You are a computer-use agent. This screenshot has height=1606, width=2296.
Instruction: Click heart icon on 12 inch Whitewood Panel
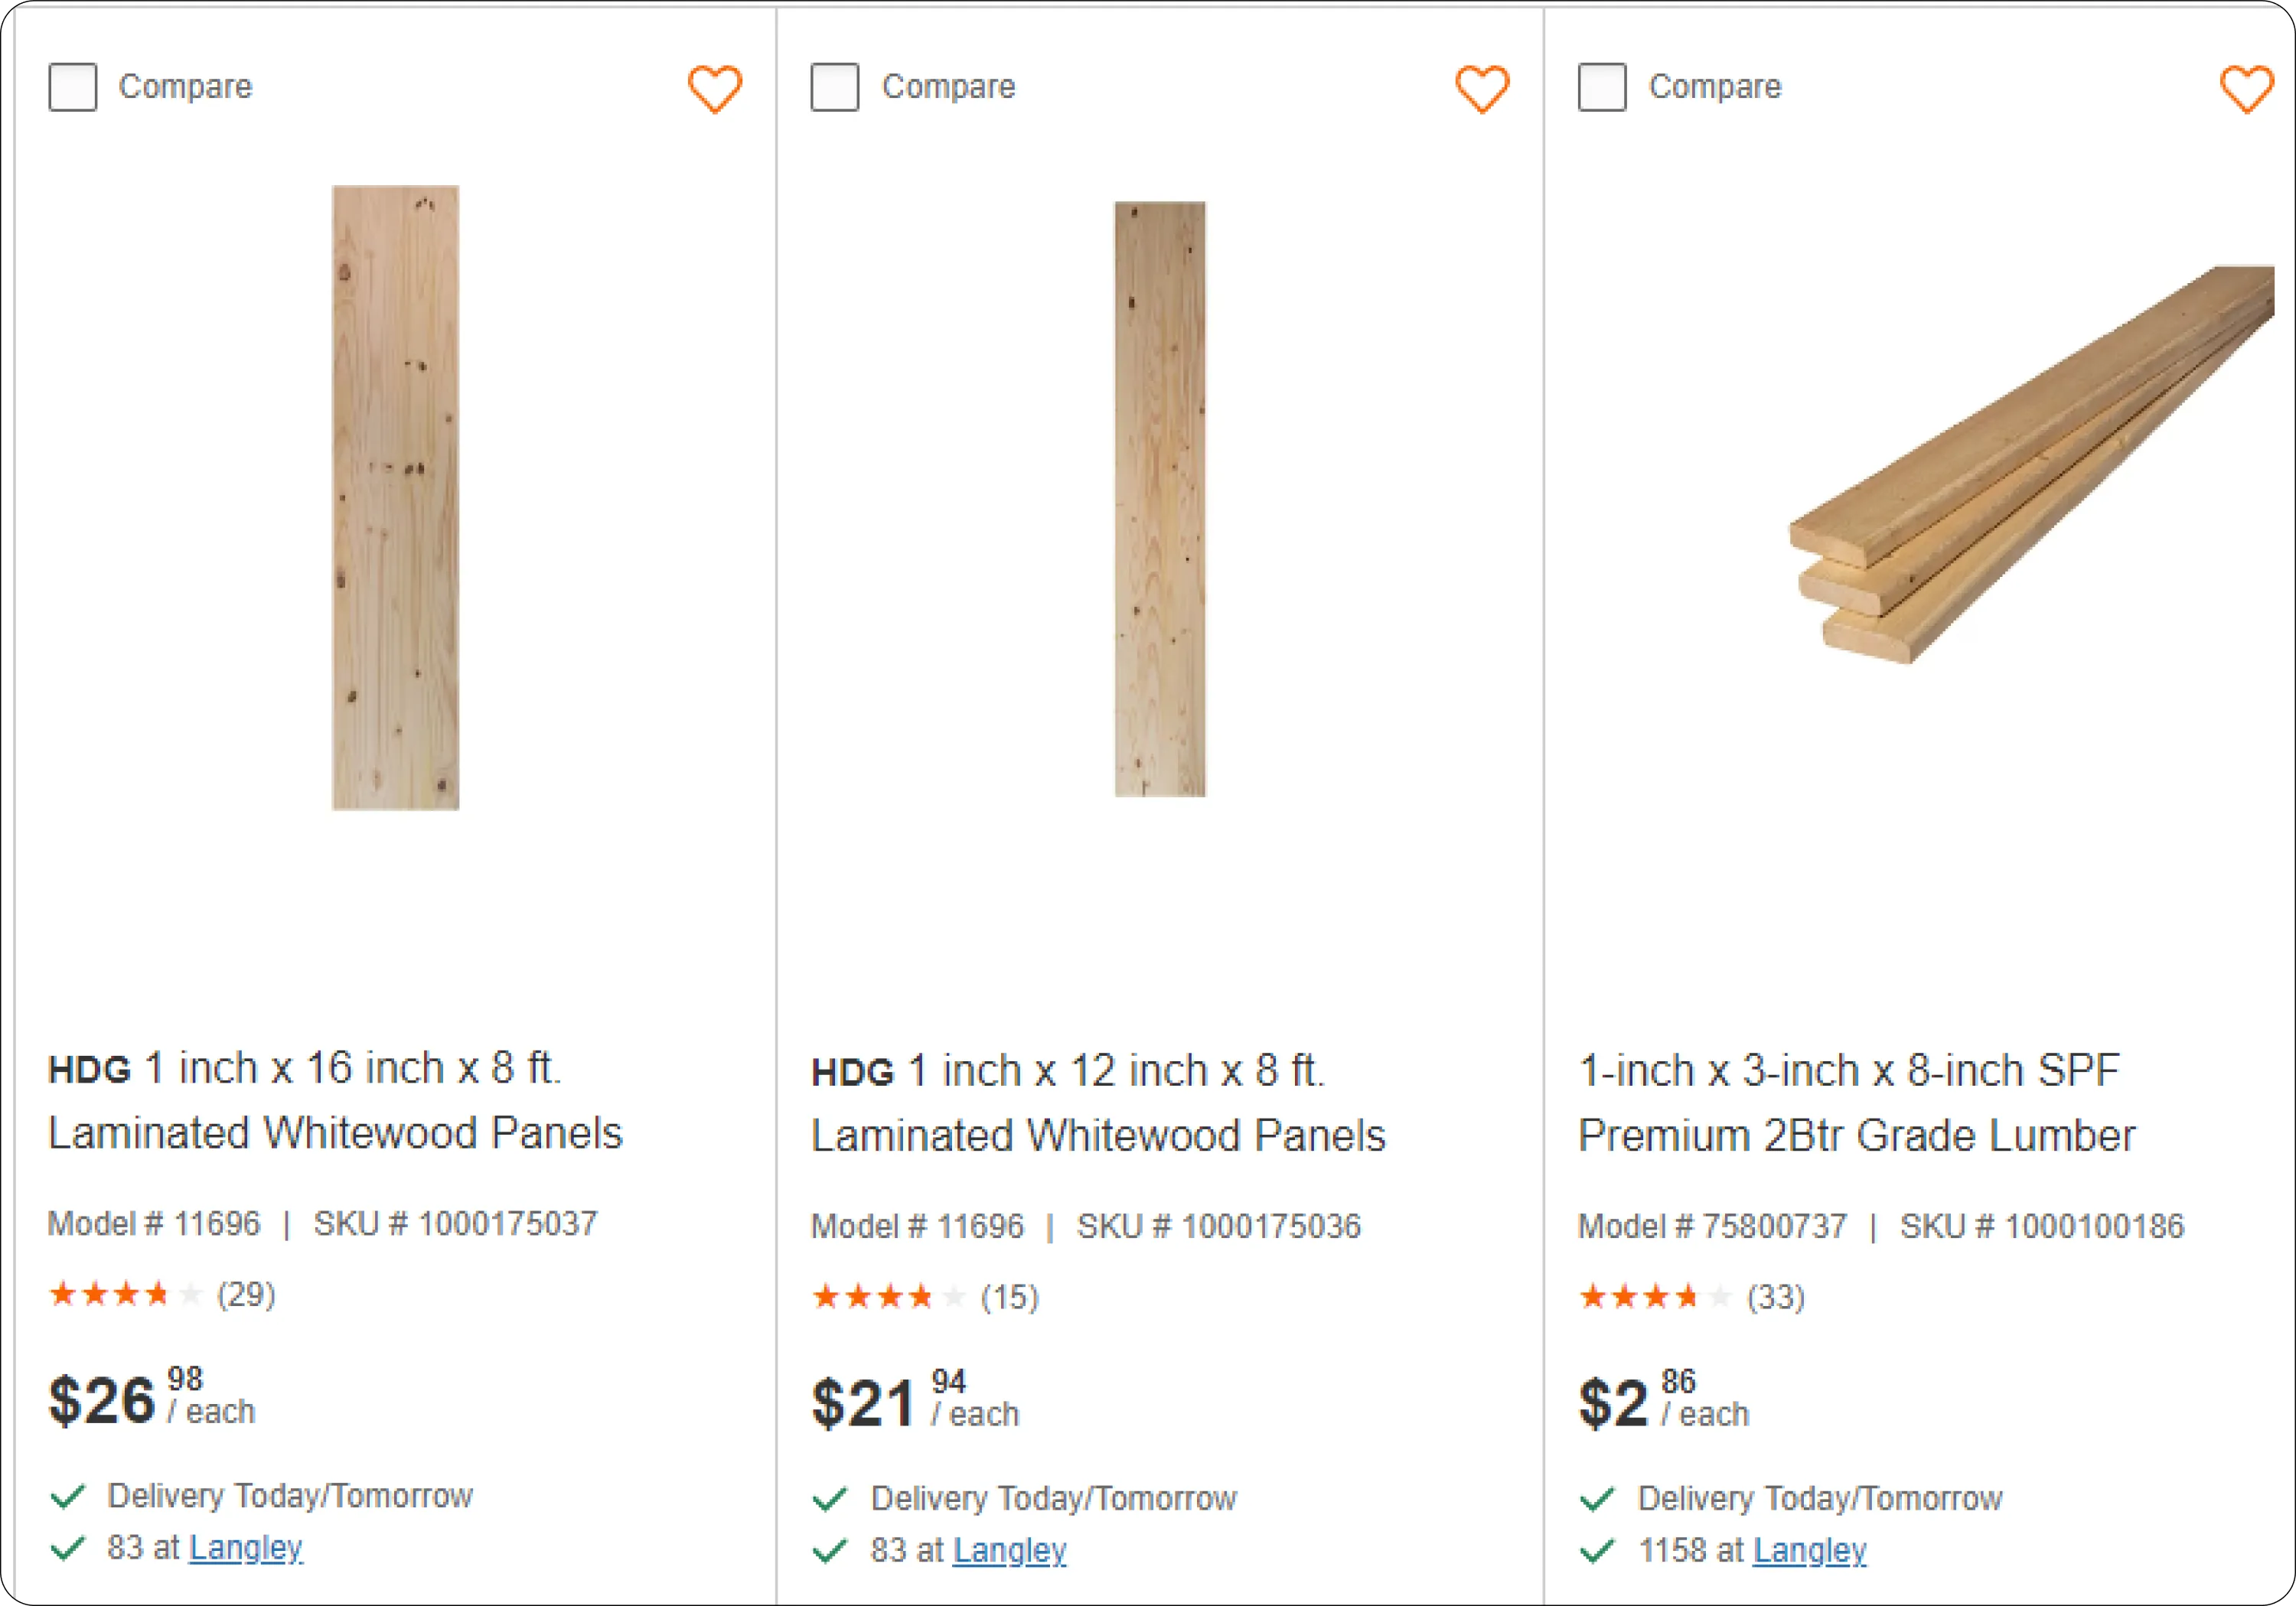coord(1482,89)
